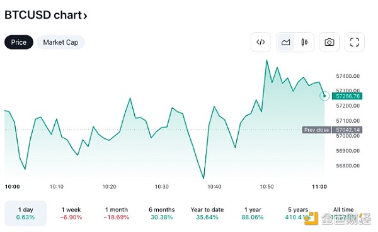
Task: Choose the 6 months range
Action: pos(162,213)
